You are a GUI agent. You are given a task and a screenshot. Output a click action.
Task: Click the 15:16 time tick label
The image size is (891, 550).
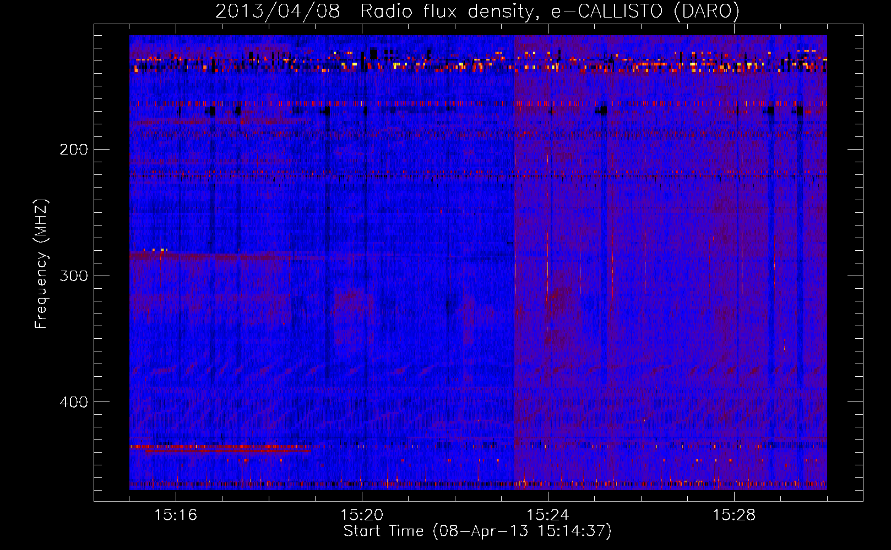(x=176, y=515)
